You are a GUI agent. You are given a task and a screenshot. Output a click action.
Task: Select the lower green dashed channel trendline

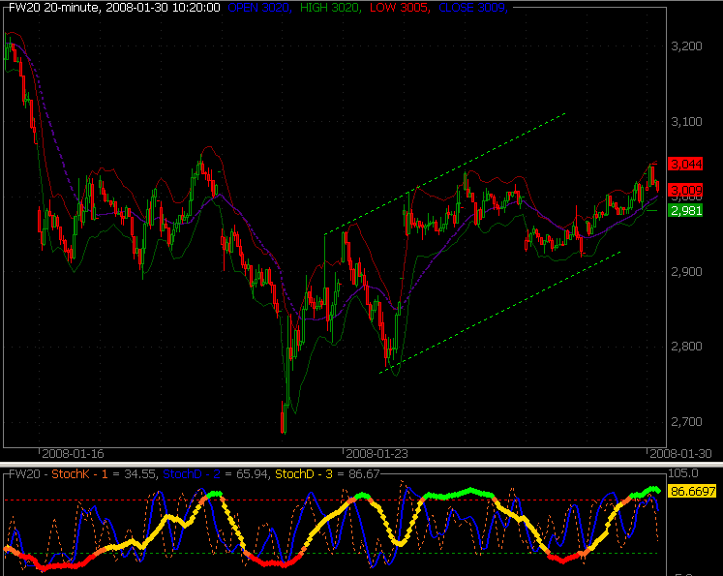(499, 313)
